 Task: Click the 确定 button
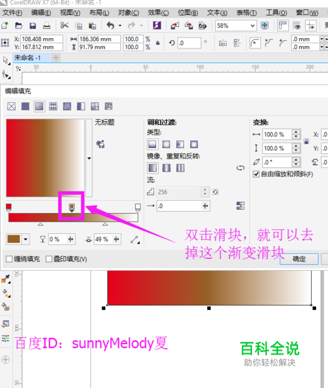tap(299, 259)
